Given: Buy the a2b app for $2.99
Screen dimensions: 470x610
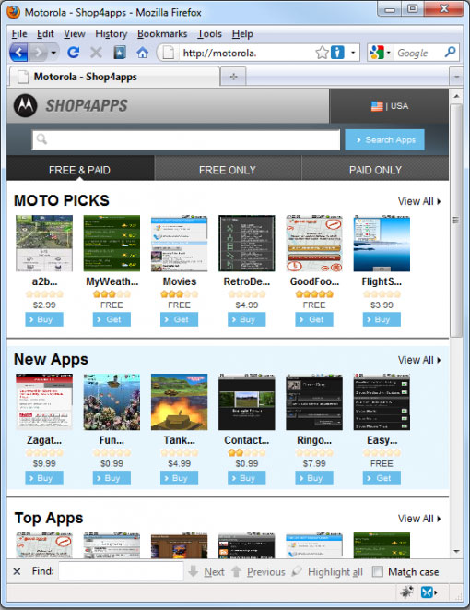Looking at the screenshot, I should point(44,319).
